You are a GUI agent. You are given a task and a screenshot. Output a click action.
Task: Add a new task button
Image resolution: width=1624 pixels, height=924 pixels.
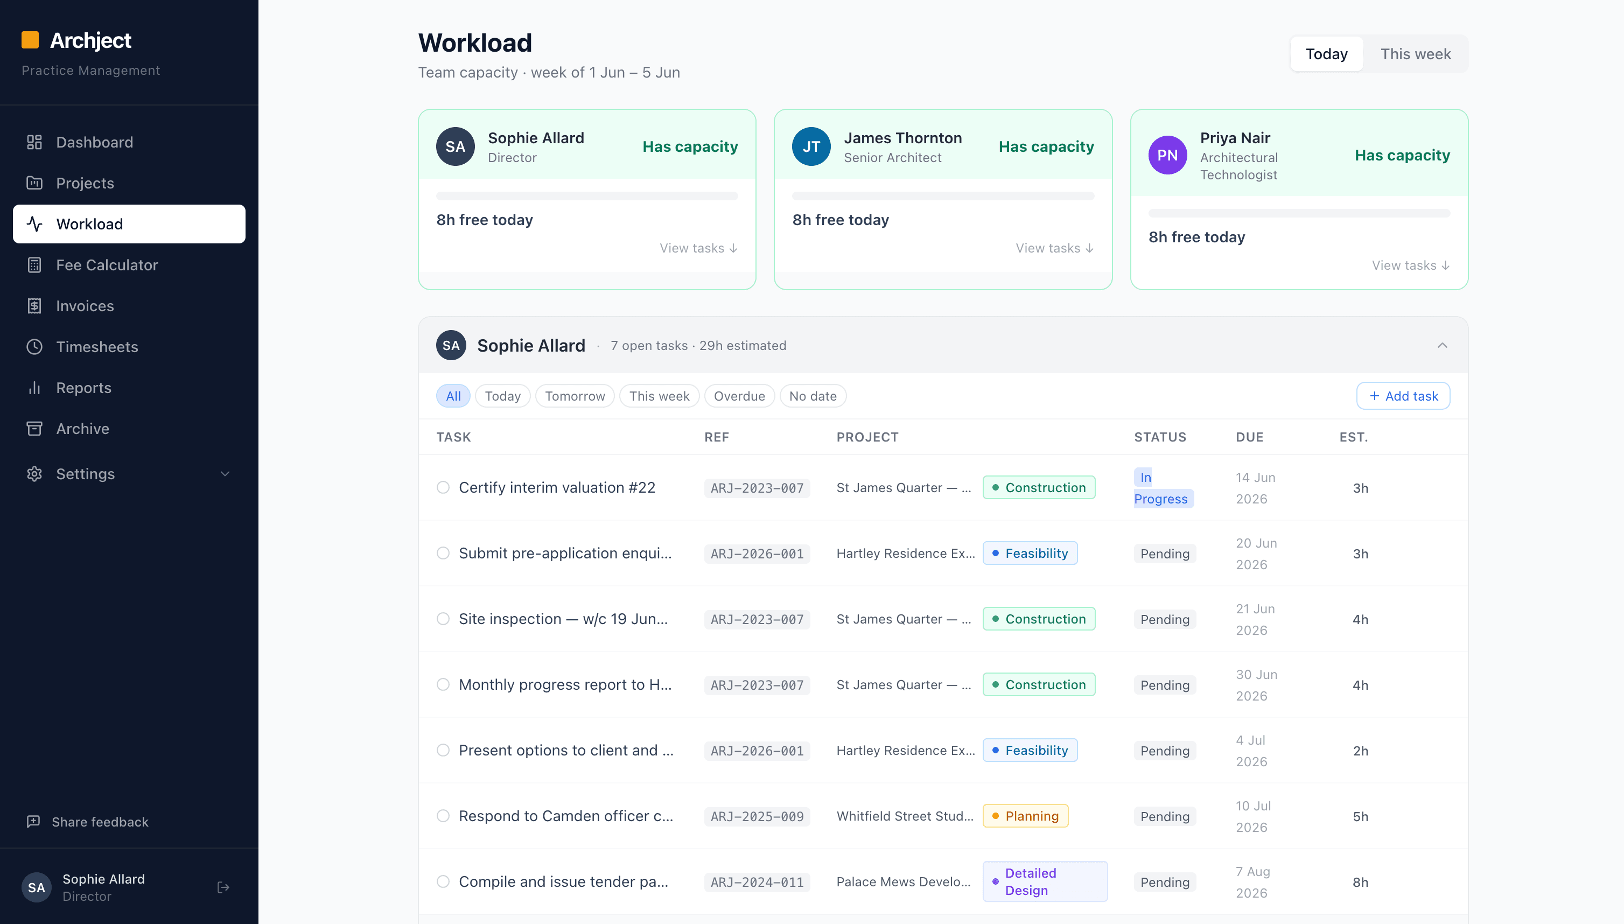coord(1403,396)
